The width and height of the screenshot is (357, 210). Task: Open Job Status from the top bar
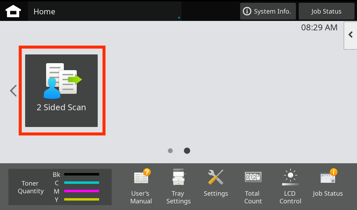click(326, 11)
